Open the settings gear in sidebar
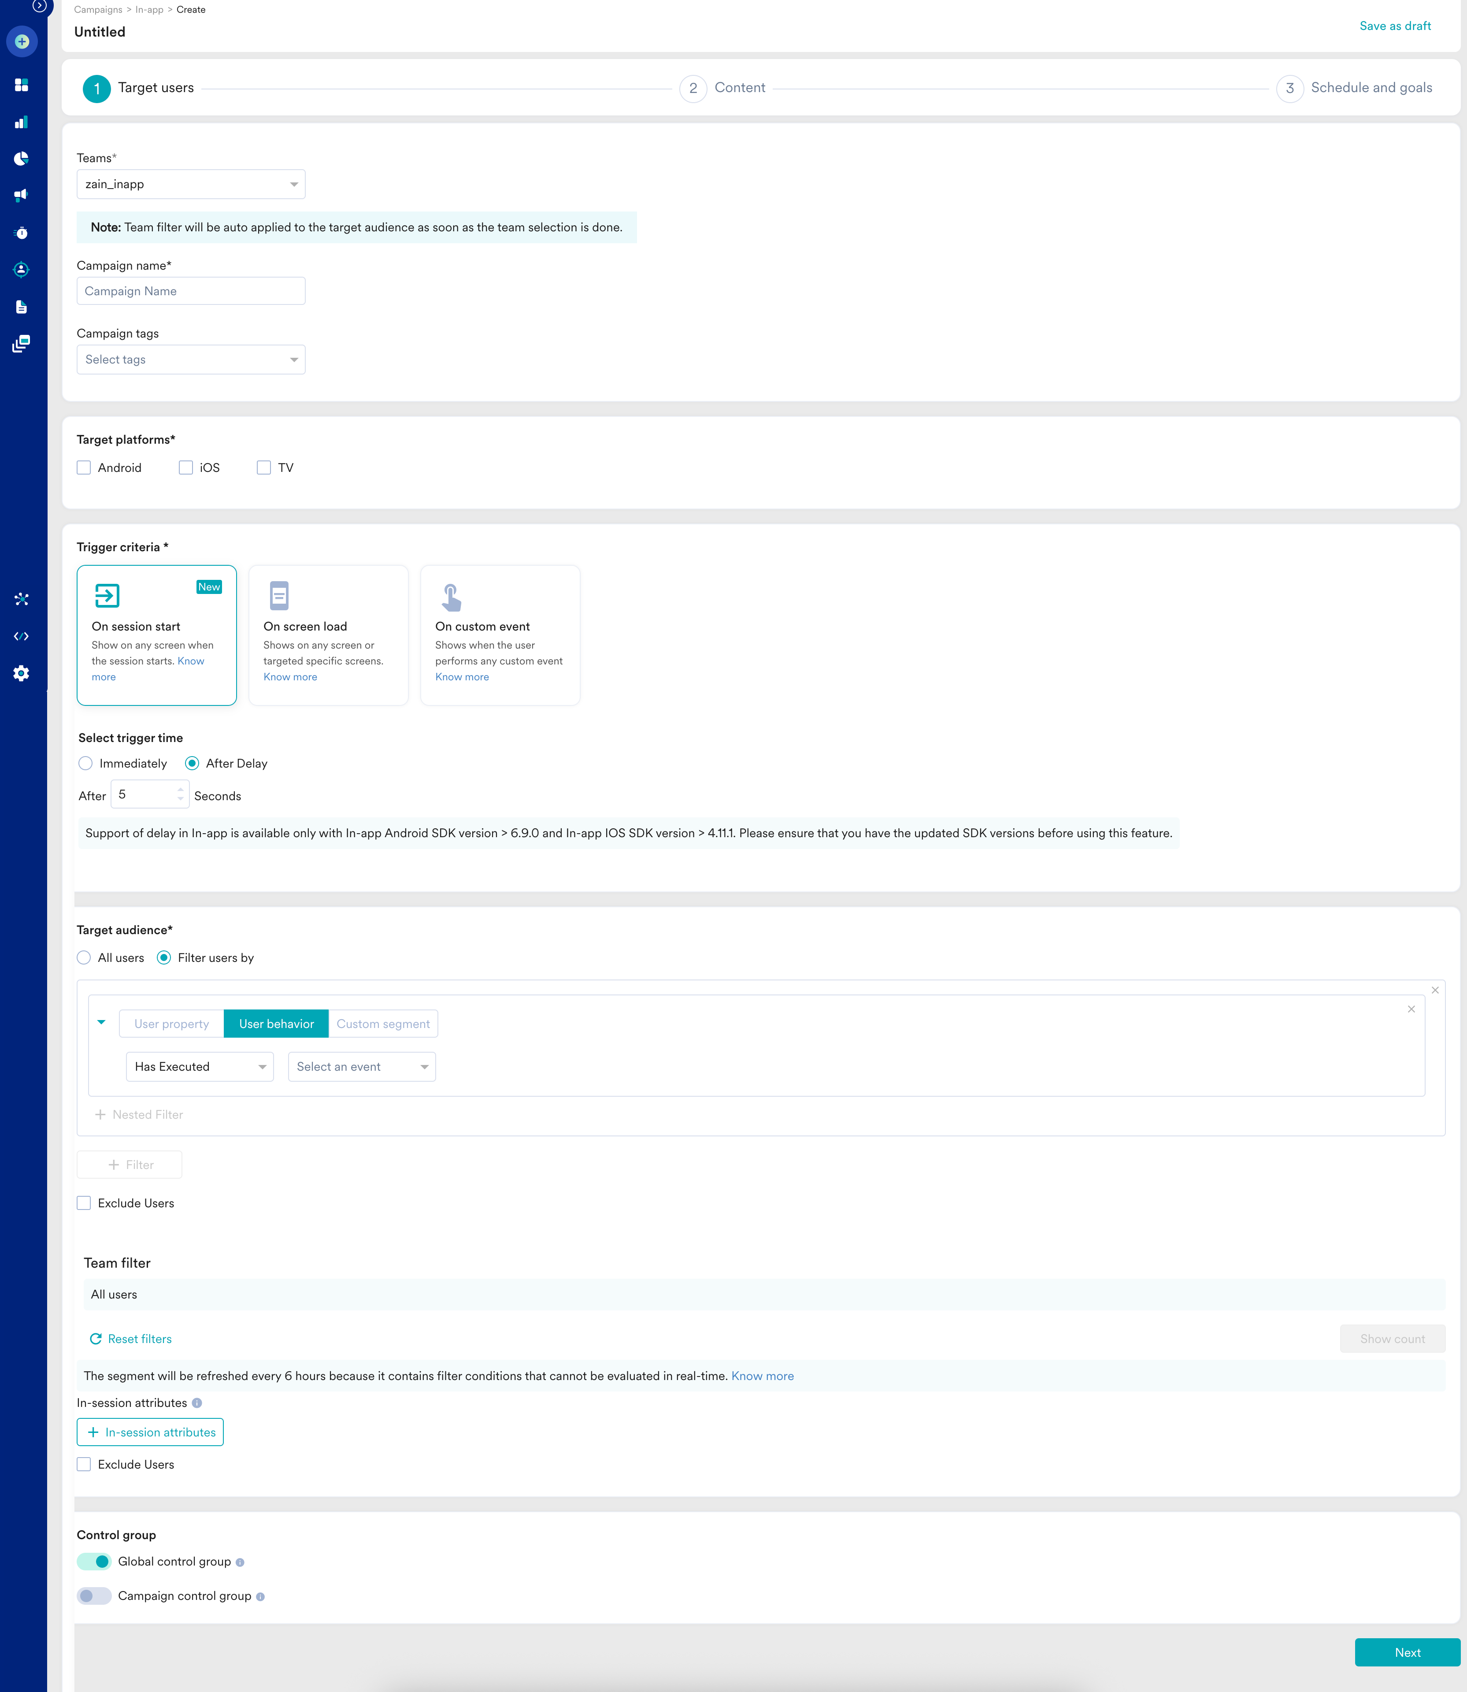Viewport: 1467px width, 1692px height. 22,673
